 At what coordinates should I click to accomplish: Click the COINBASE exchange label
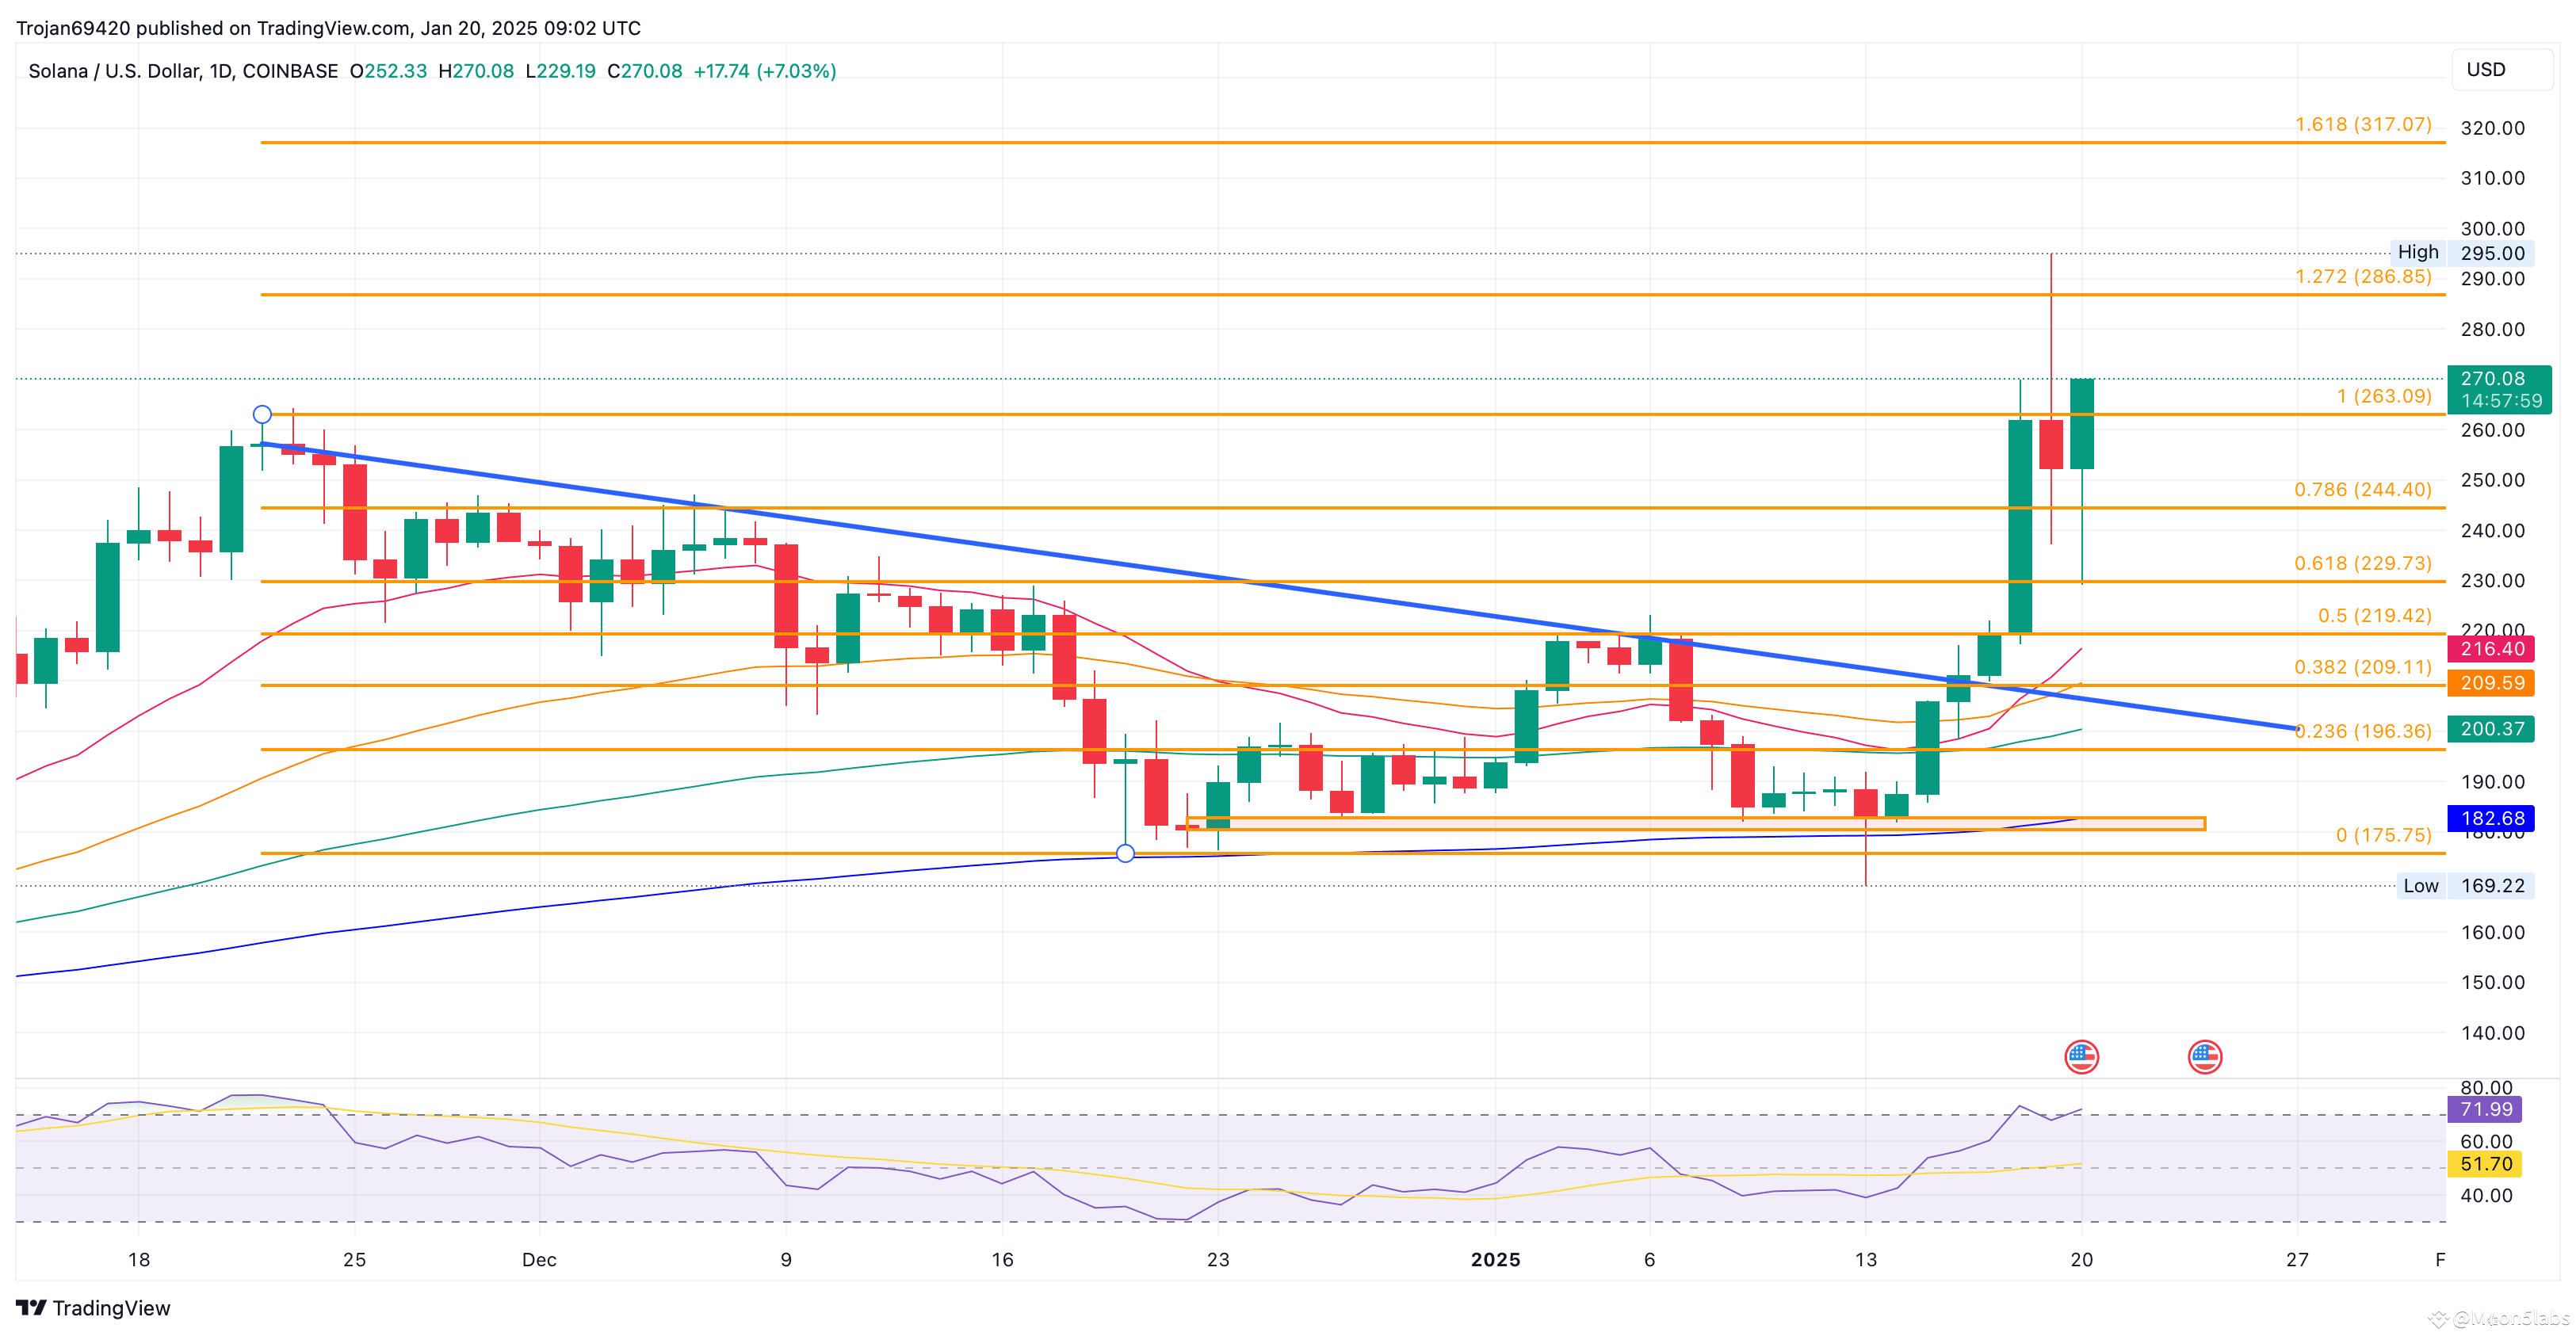[290, 71]
